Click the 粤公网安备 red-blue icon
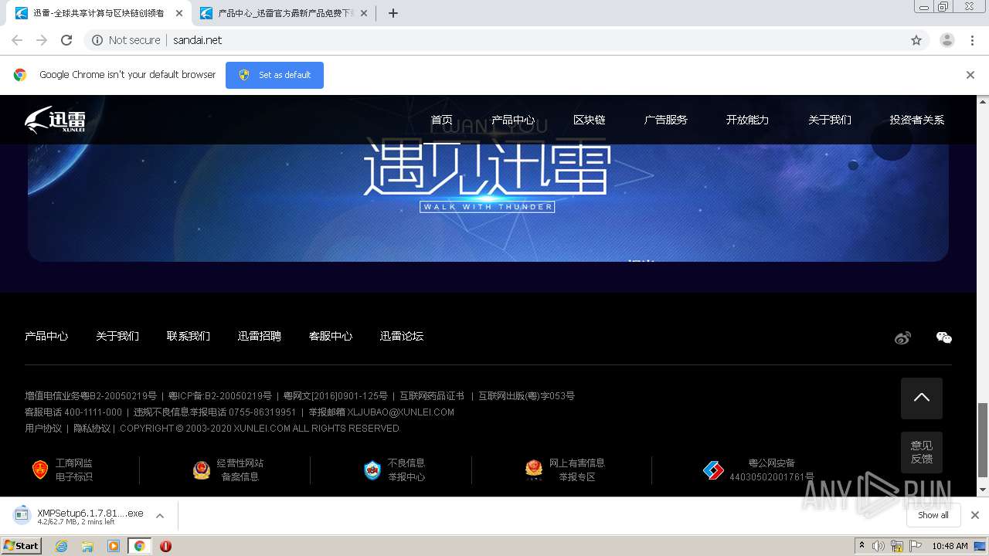Image resolution: width=989 pixels, height=556 pixels. 713,470
